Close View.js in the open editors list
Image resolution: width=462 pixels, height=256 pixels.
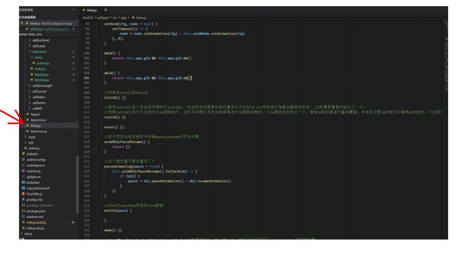pyautogui.click(x=21, y=23)
